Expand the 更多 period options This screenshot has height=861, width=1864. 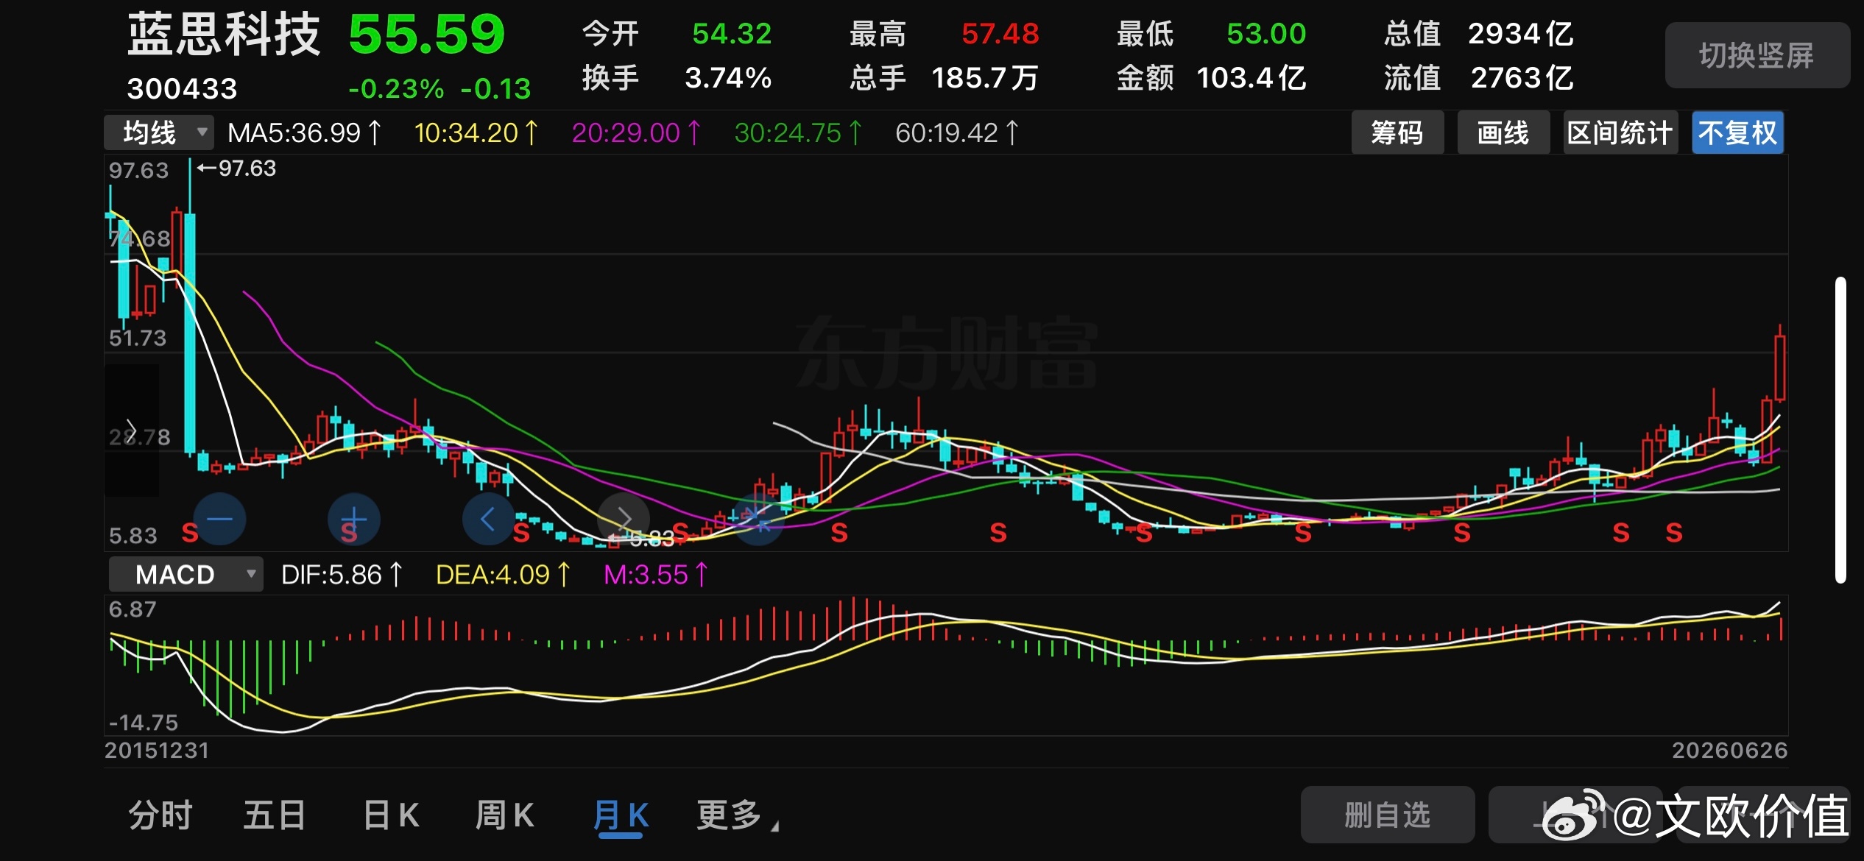tap(737, 815)
